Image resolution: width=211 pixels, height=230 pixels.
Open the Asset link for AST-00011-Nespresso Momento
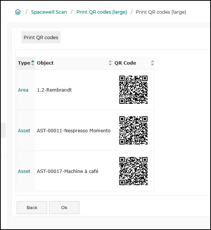click(x=24, y=130)
